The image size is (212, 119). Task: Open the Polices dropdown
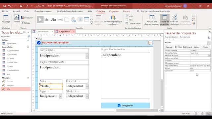26,23
